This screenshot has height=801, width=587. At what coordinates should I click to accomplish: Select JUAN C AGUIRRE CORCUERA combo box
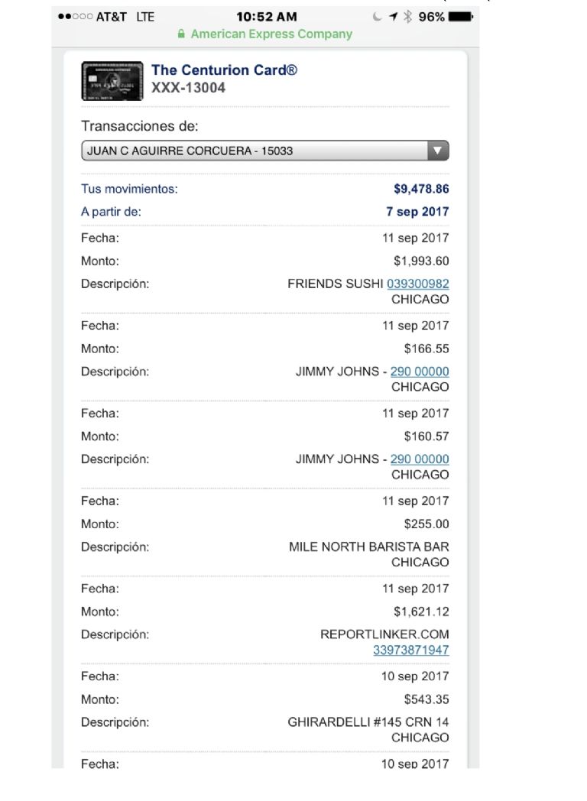pos(252,151)
